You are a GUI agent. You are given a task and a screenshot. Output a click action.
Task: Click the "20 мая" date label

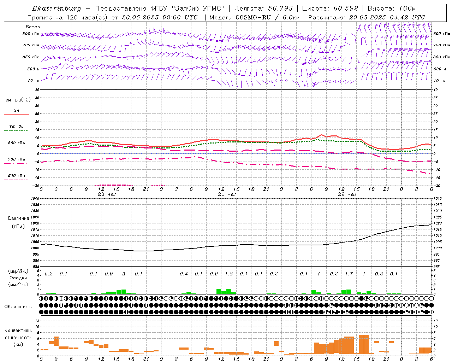[x=107, y=194]
